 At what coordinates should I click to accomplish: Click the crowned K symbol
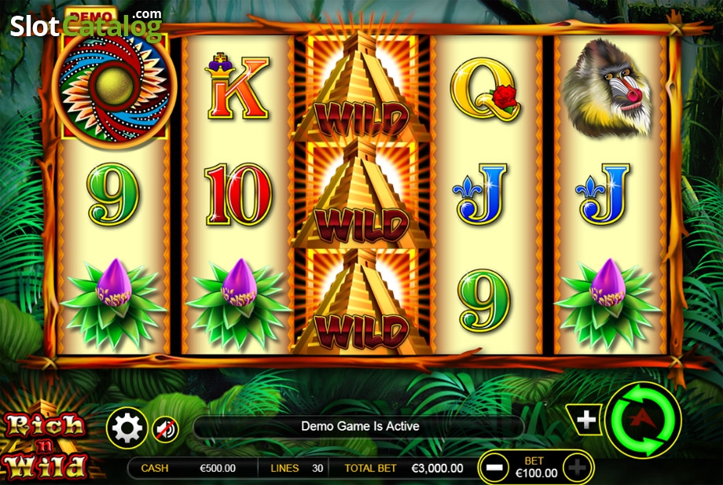(x=237, y=86)
